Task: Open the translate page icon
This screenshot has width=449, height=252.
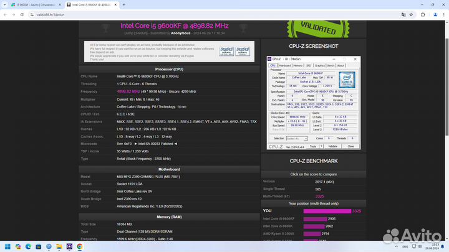Action: point(403,14)
